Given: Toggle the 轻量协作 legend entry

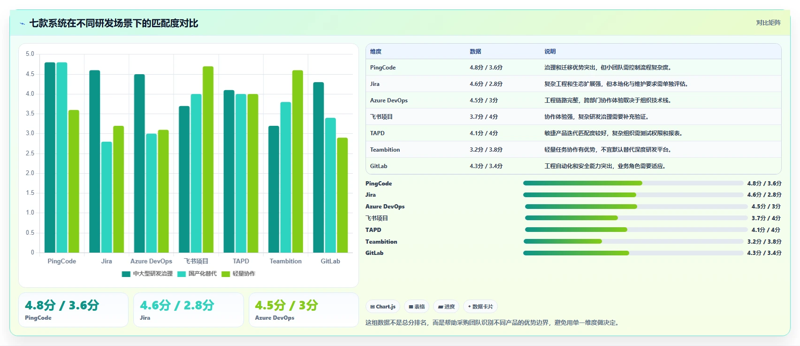Looking at the screenshot, I should [238, 274].
